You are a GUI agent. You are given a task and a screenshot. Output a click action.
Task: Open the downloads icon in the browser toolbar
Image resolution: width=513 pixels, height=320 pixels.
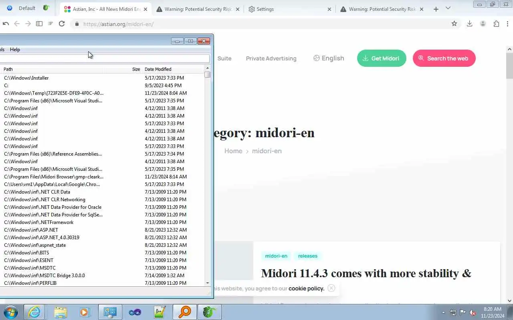[x=469, y=24]
